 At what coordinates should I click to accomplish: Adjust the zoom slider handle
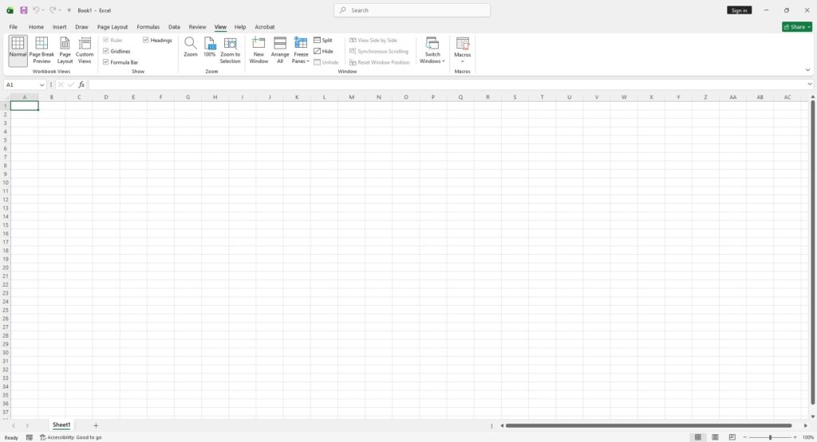pyautogui.click(x=770, y=437)
